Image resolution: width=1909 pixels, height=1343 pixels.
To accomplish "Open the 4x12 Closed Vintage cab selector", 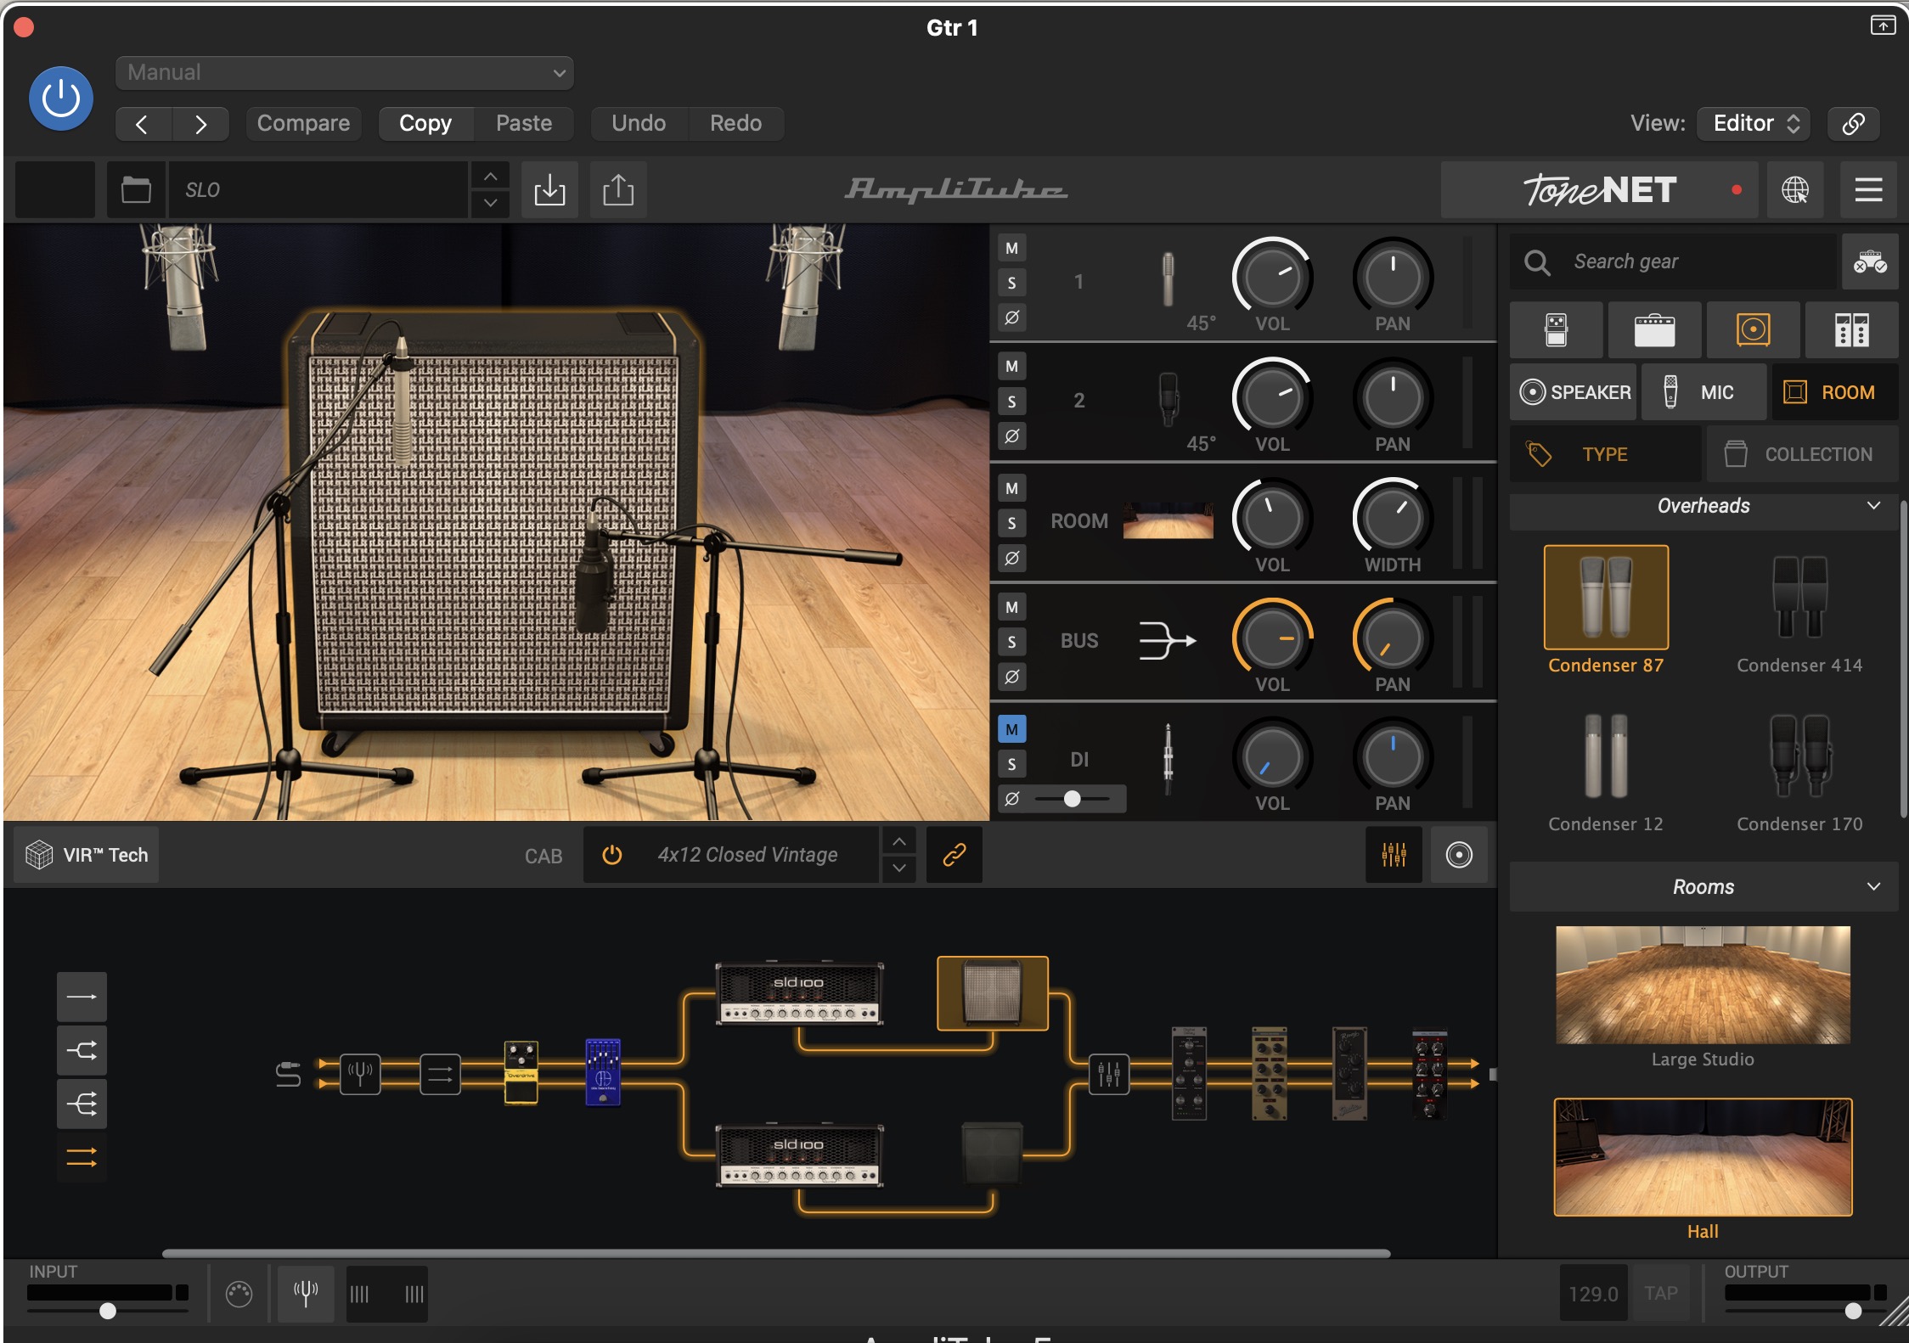I will [x=747, y=855].
